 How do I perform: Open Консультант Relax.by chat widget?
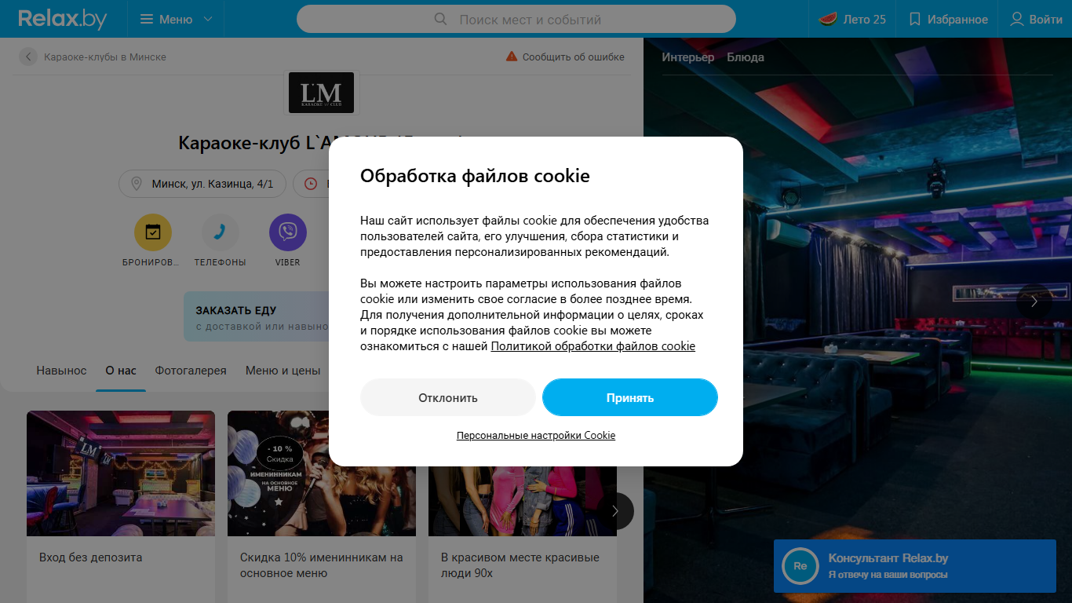[915, 566]
